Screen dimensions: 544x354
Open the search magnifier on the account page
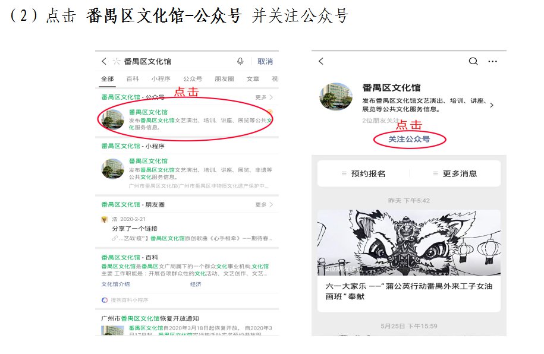pos(473,61)
